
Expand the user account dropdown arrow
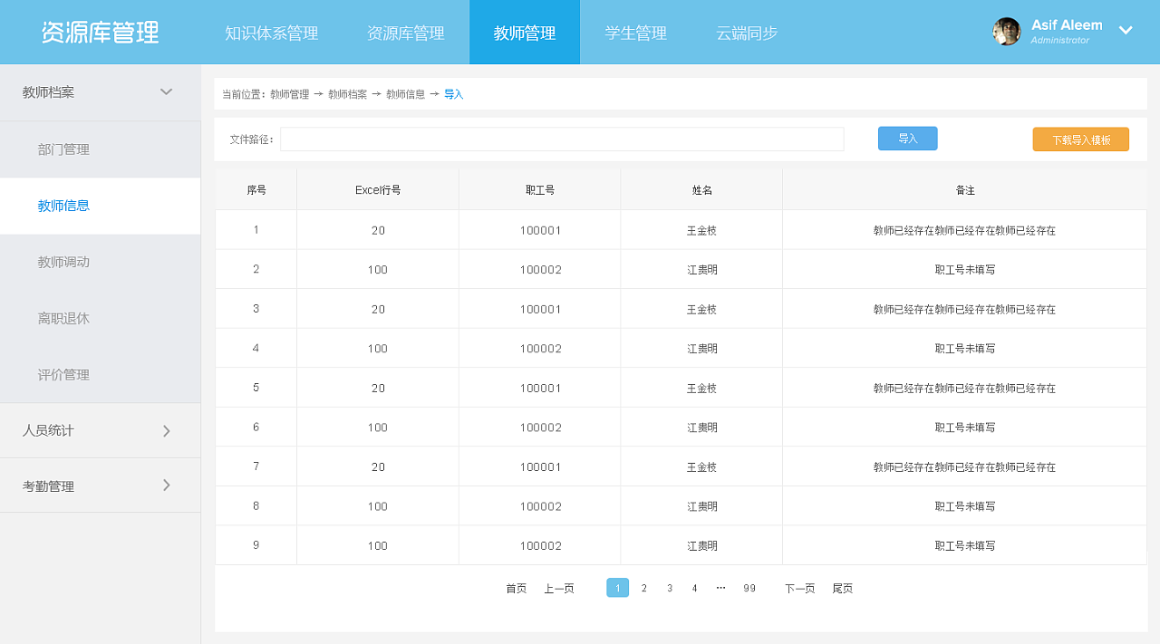click(x=1126, y=30)
